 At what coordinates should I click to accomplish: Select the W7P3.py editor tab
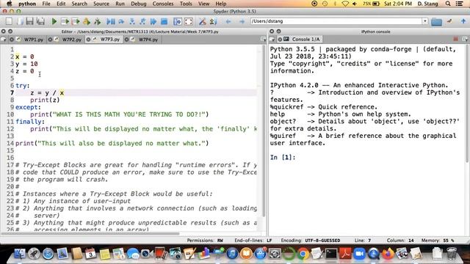coord(109,39)
